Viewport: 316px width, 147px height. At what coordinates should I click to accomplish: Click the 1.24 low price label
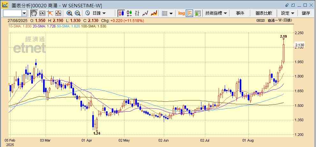(97, 133)
